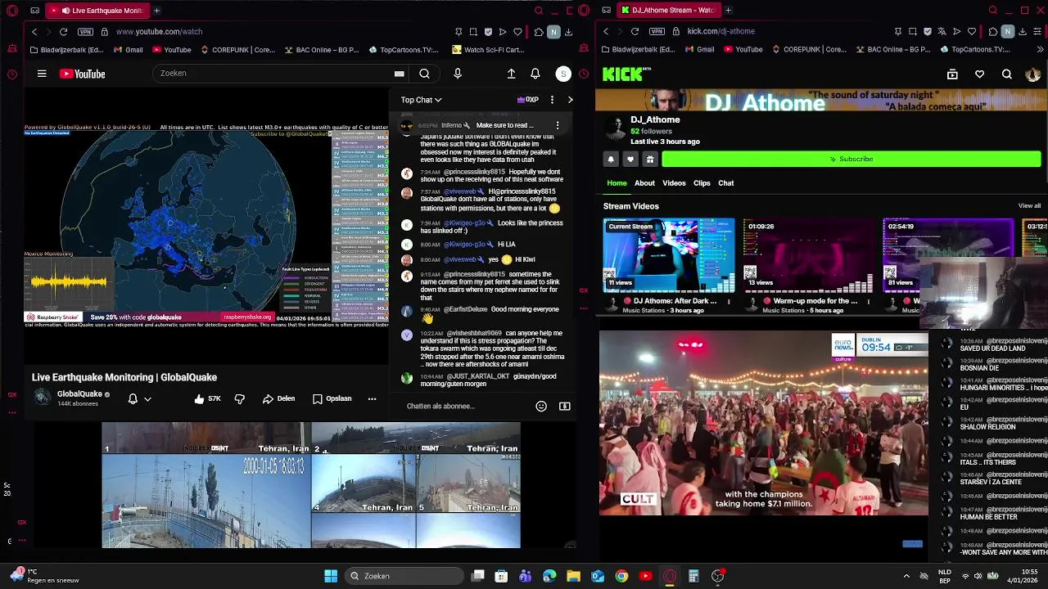Open Super Chat dollar icon in chat
Screen dimensions: 1048x589
point(564,406)
